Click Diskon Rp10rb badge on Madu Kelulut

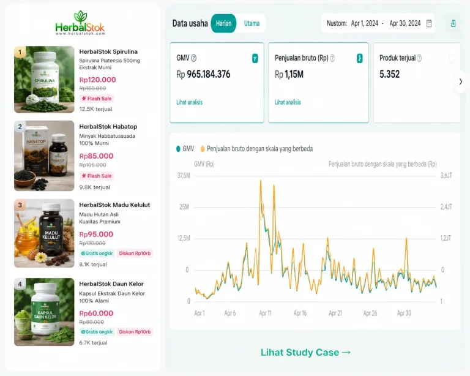135,254
